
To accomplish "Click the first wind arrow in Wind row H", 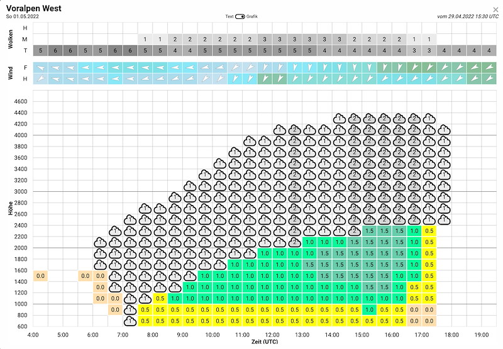I will pyautogui.click(x=40, y=79).
